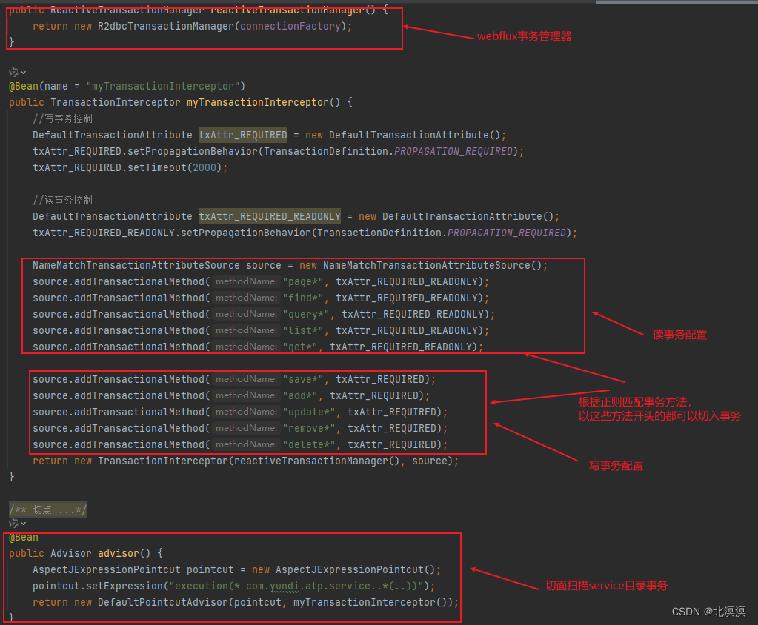Click the PROPAGATION_REQUIRED constant reference

click(x=452, y=151)
